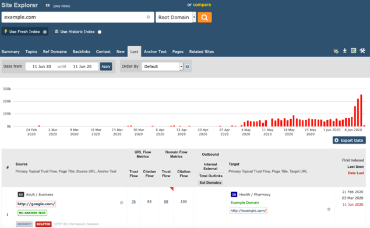This screenshot has height=228, width=370.
Task: Click the Order By help icon
Action: 187,66
